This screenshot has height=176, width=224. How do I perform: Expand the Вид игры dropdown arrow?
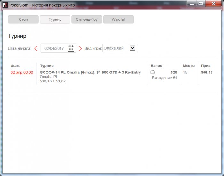coord(132,48)
